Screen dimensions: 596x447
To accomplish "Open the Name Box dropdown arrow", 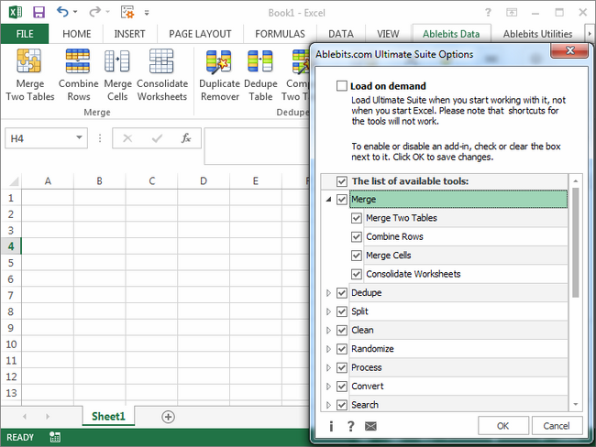I will 79,137.
